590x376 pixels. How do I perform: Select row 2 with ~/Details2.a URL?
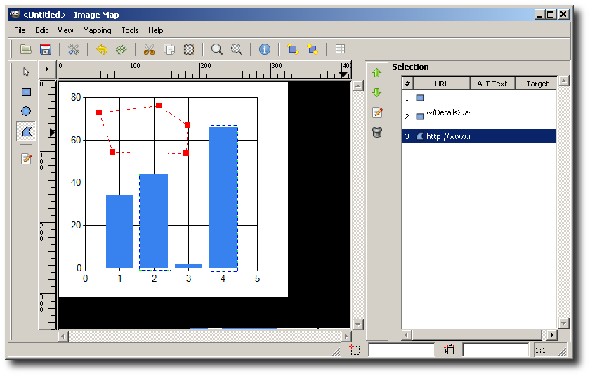coord(479,115)
